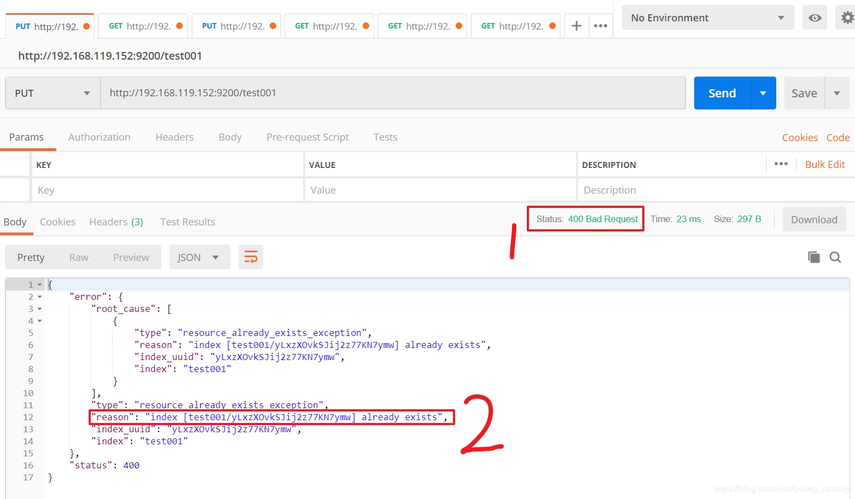Collapse JSON fold arrow on line 1
Screen dimensions: 855x499
(x=39, y=285)
